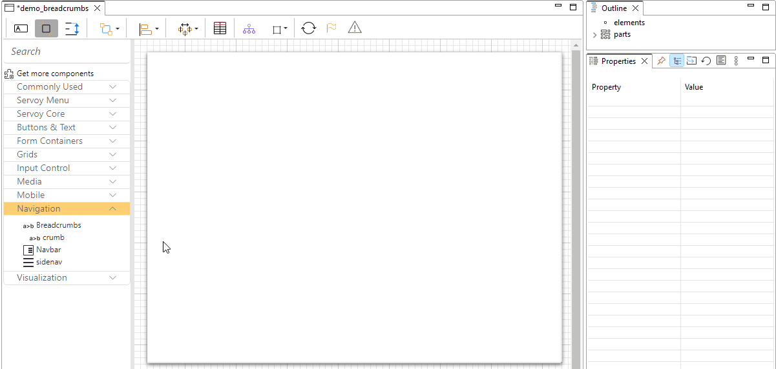Click the show advanced properties icon
This screenshot has width=776, height=369.
click(691, 61)
